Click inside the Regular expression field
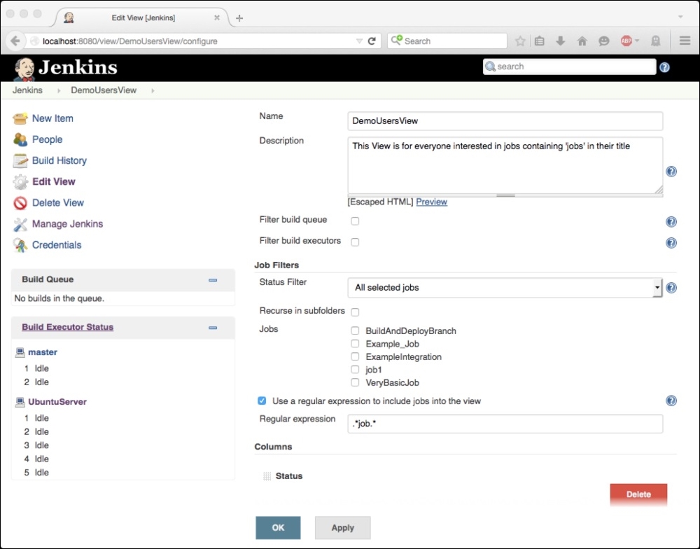The image size is (700, 549). [504, 424]
